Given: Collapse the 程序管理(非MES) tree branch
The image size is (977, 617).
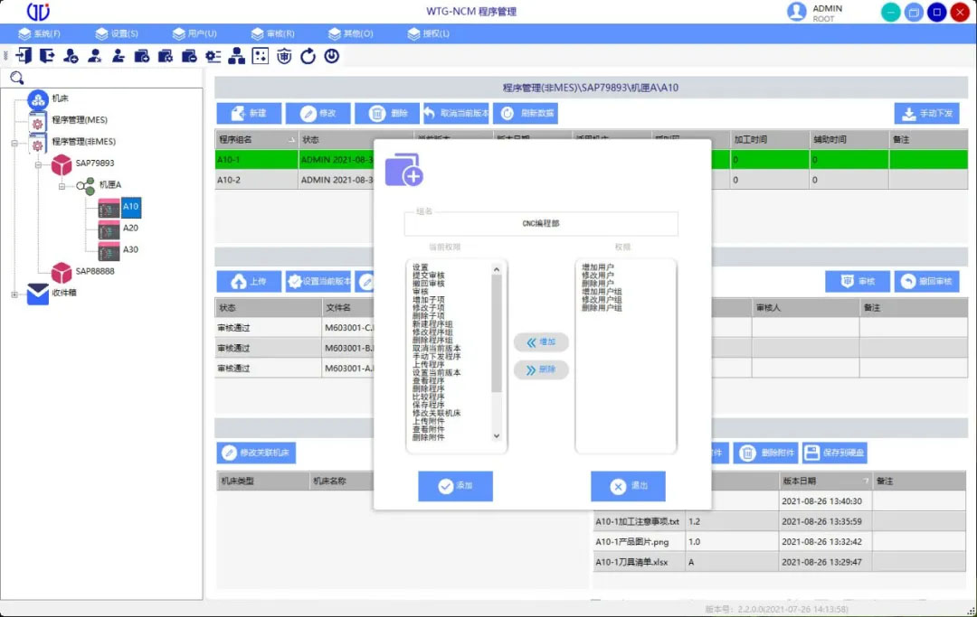Looking at the screenshot, I should (x=14, y=143).
